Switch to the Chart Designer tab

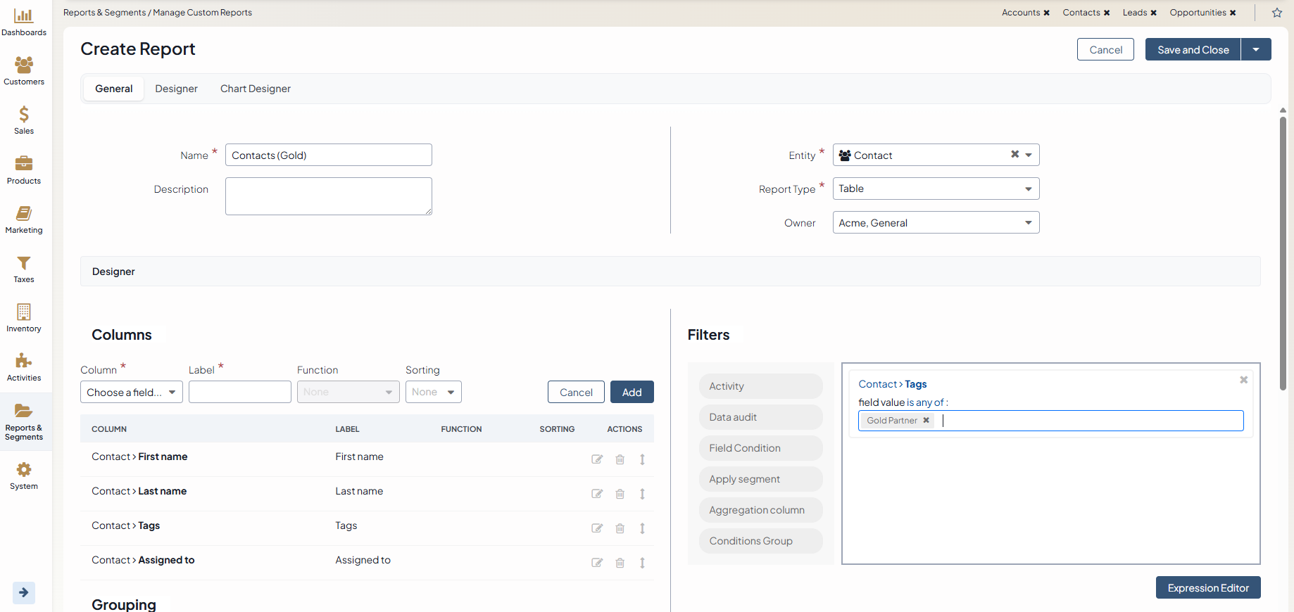click(x=255, y=89)
